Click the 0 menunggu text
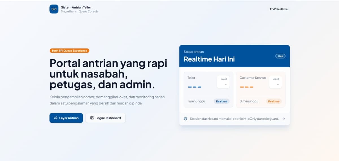Screen dimensions: 339x161 coord(249,101)
